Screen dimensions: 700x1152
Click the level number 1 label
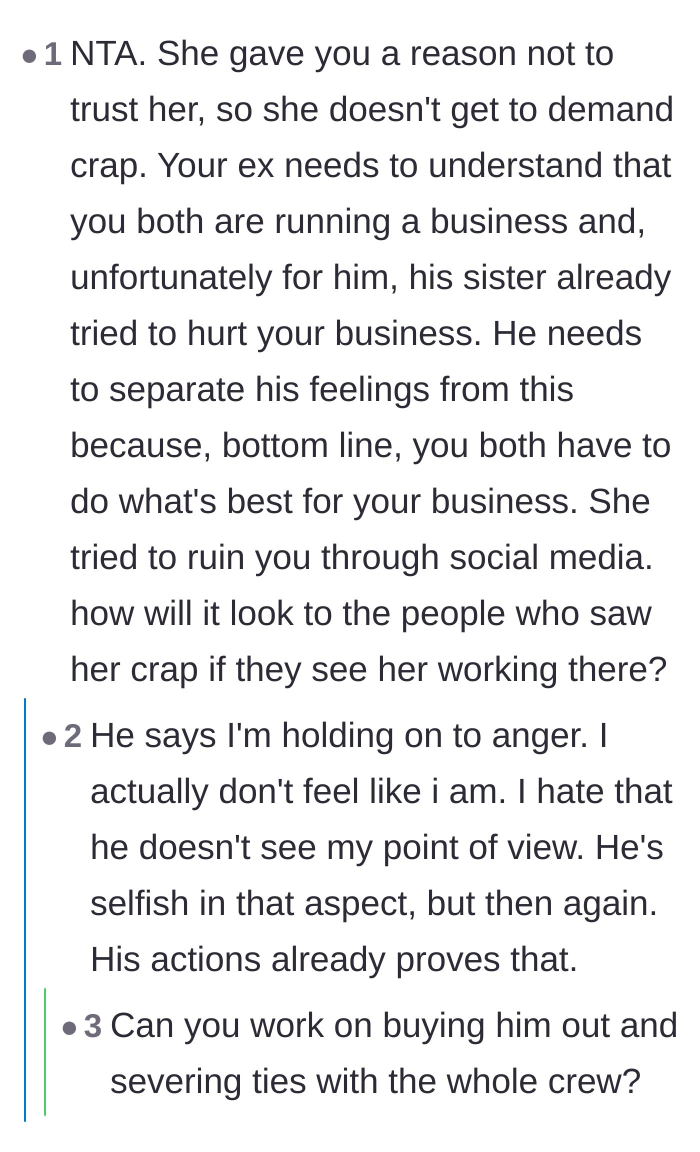coord(53,53)
